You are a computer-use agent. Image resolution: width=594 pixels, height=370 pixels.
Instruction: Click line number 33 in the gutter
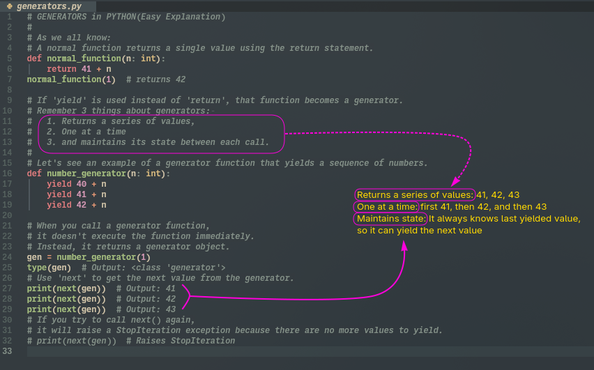click(8, 351)
